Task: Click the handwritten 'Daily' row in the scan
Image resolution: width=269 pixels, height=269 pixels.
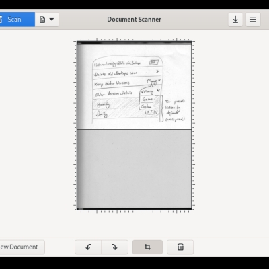Action: click(126, 114)
